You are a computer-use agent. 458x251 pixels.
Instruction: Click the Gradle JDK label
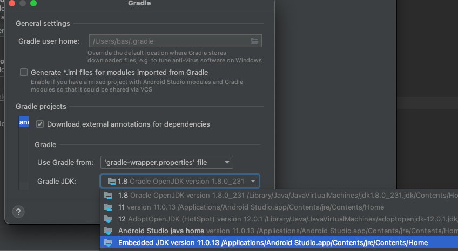pos(57,182)
